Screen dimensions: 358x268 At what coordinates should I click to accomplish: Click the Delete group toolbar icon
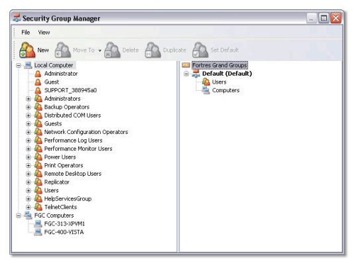click(112, 50)
